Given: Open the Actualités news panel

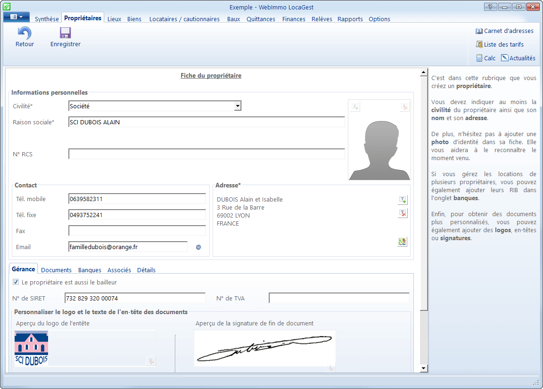Looking at the screenshot, I should (x=518, y=58).
